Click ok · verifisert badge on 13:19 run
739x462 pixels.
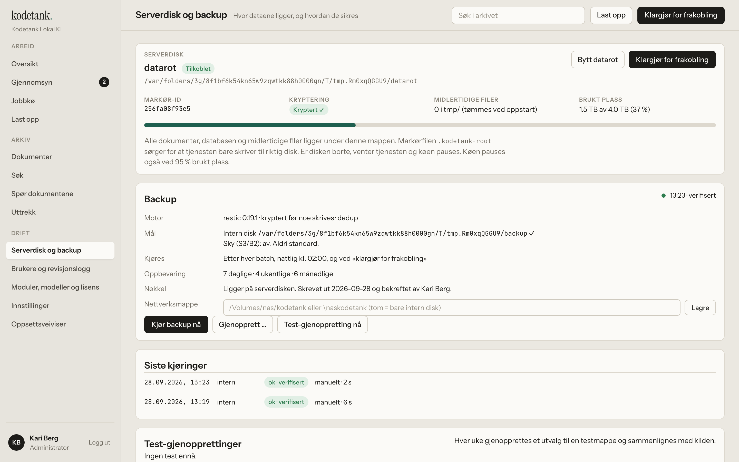click(x=286, y=402)
